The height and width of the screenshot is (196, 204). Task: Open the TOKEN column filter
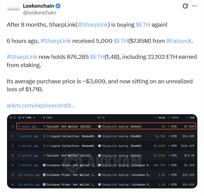pos(169,118)
